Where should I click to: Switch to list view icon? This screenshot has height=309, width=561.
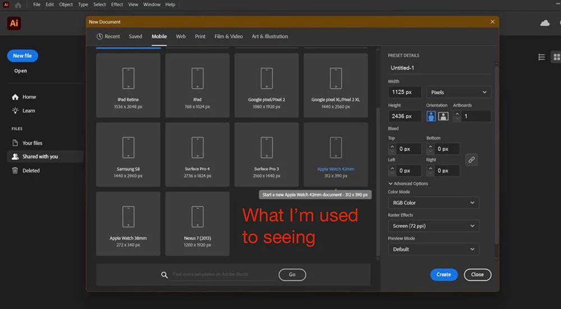pos(542,57)
